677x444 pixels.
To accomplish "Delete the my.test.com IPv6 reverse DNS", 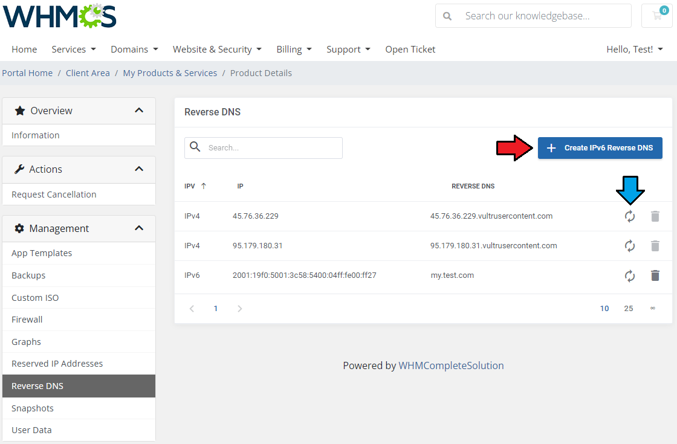I will coord(655,275).
